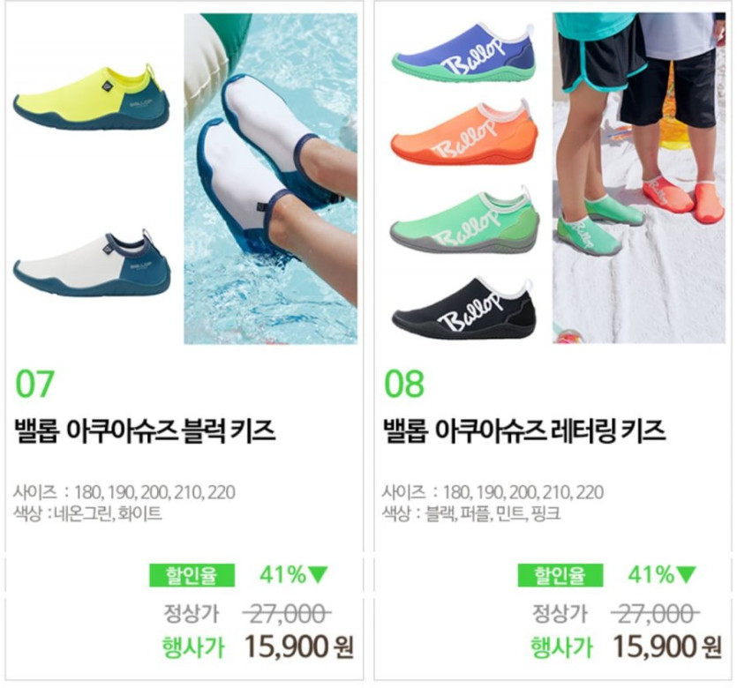Click the 41% down arrow for product 07
The width and height of the screenshot is (737, 688).
[x=294, y=574]
